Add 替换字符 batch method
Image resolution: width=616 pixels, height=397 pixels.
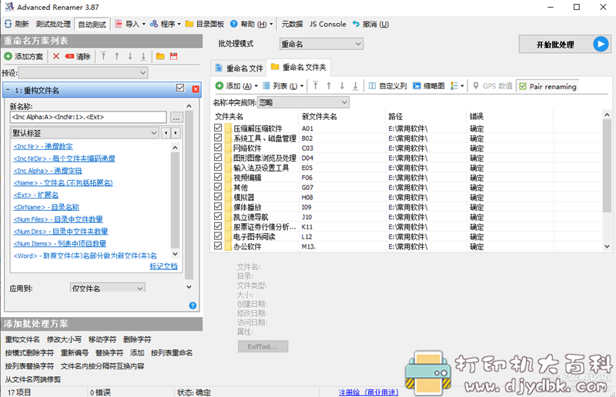pyautogui.click(x=109, y=352)
